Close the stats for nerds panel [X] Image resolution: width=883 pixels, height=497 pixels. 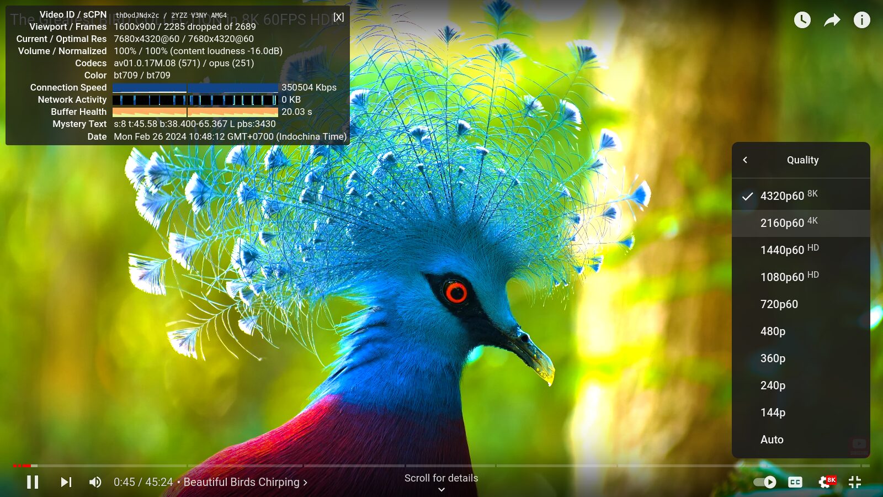click(x=338, y=17)
